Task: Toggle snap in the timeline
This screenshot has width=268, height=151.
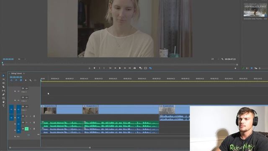Action: [x=16, y=80]
